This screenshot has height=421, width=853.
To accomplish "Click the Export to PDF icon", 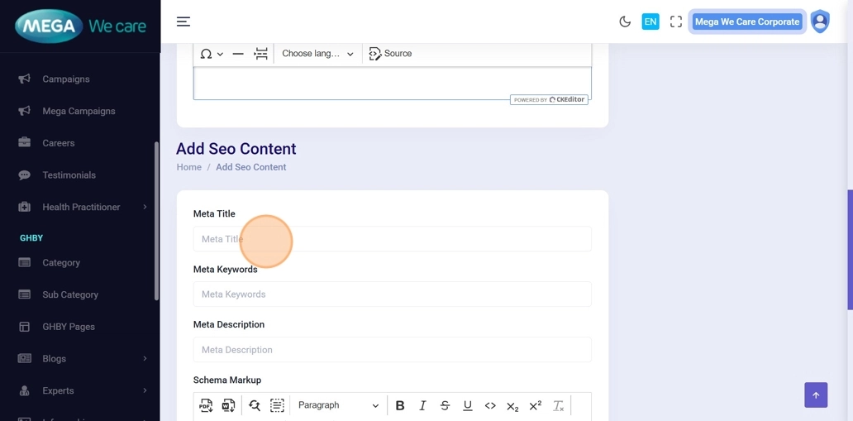I will (x=206, y=405).
